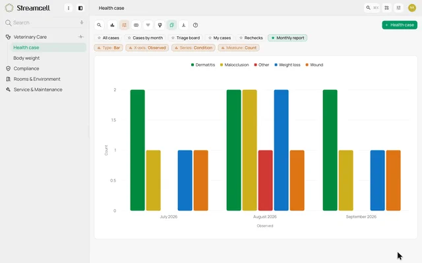The image size is (422, 263).
Task: Open global search in top bar
Action: coord(372,8)
